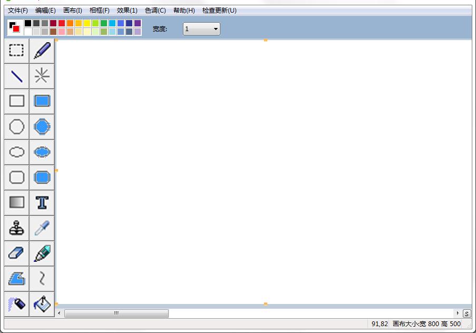Choose the pencil drawing tool
This screenshot has width=476, height=333.
click(x=42, y=51)
